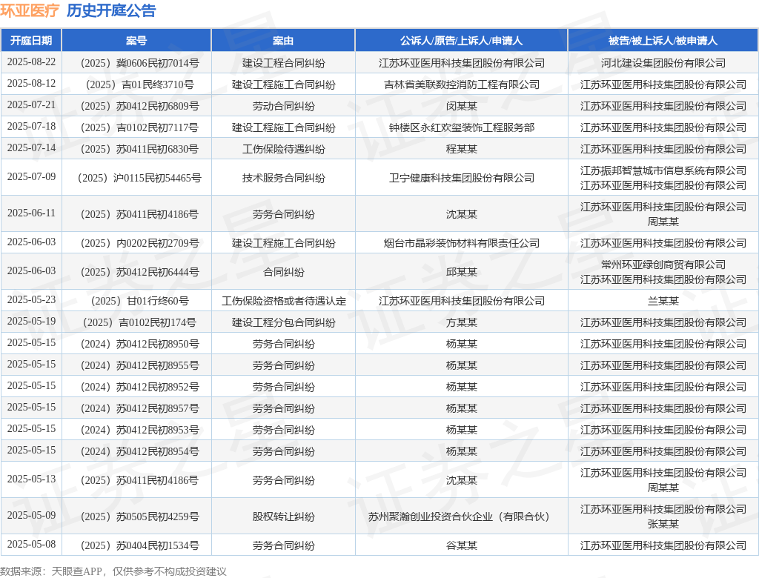Click defendant 河北建设集团股份有限公司
This screenshot has width=759, height=578.
(663, 63)
